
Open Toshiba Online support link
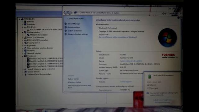(126, 82)
